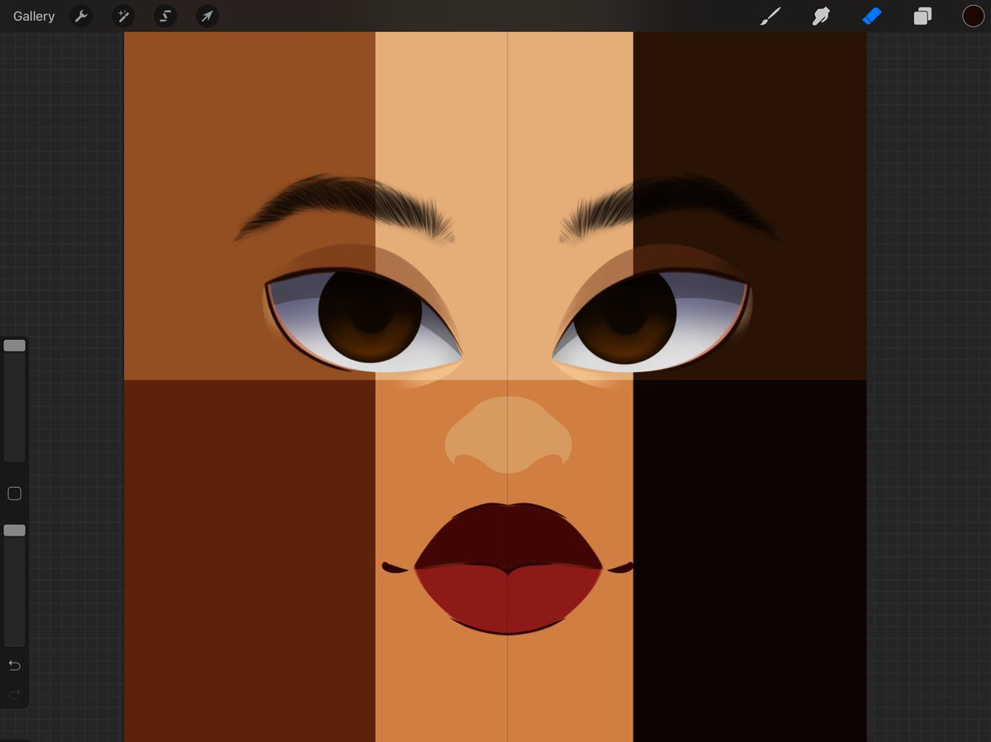Select the Smudge tool
991x742 pixels.
coord(821,16)
